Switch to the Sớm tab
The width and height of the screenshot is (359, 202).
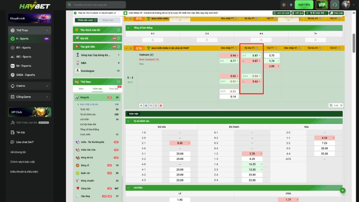point(81,89)
